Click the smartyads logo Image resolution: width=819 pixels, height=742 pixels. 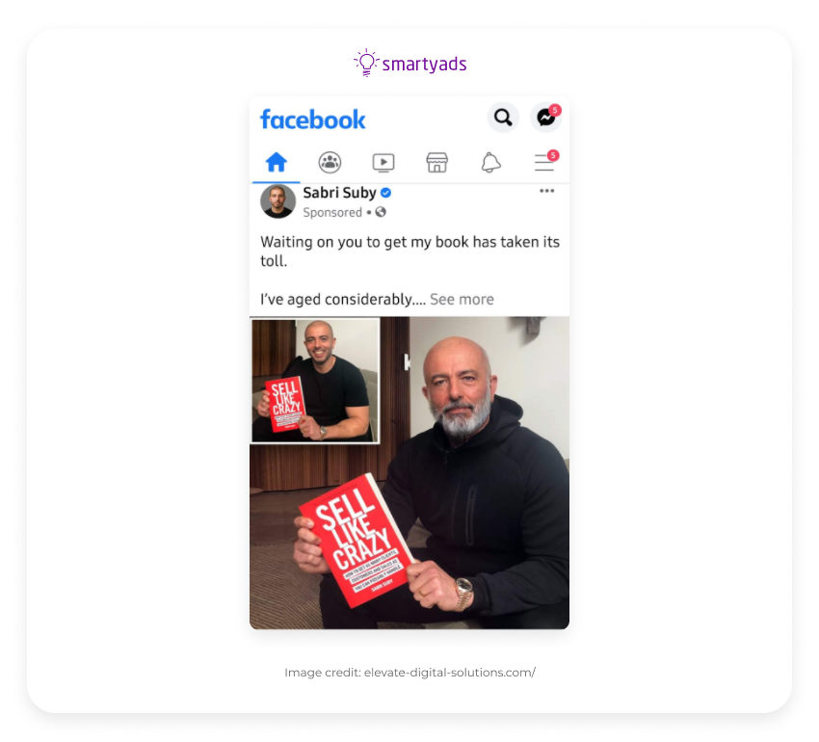(410, 64)
